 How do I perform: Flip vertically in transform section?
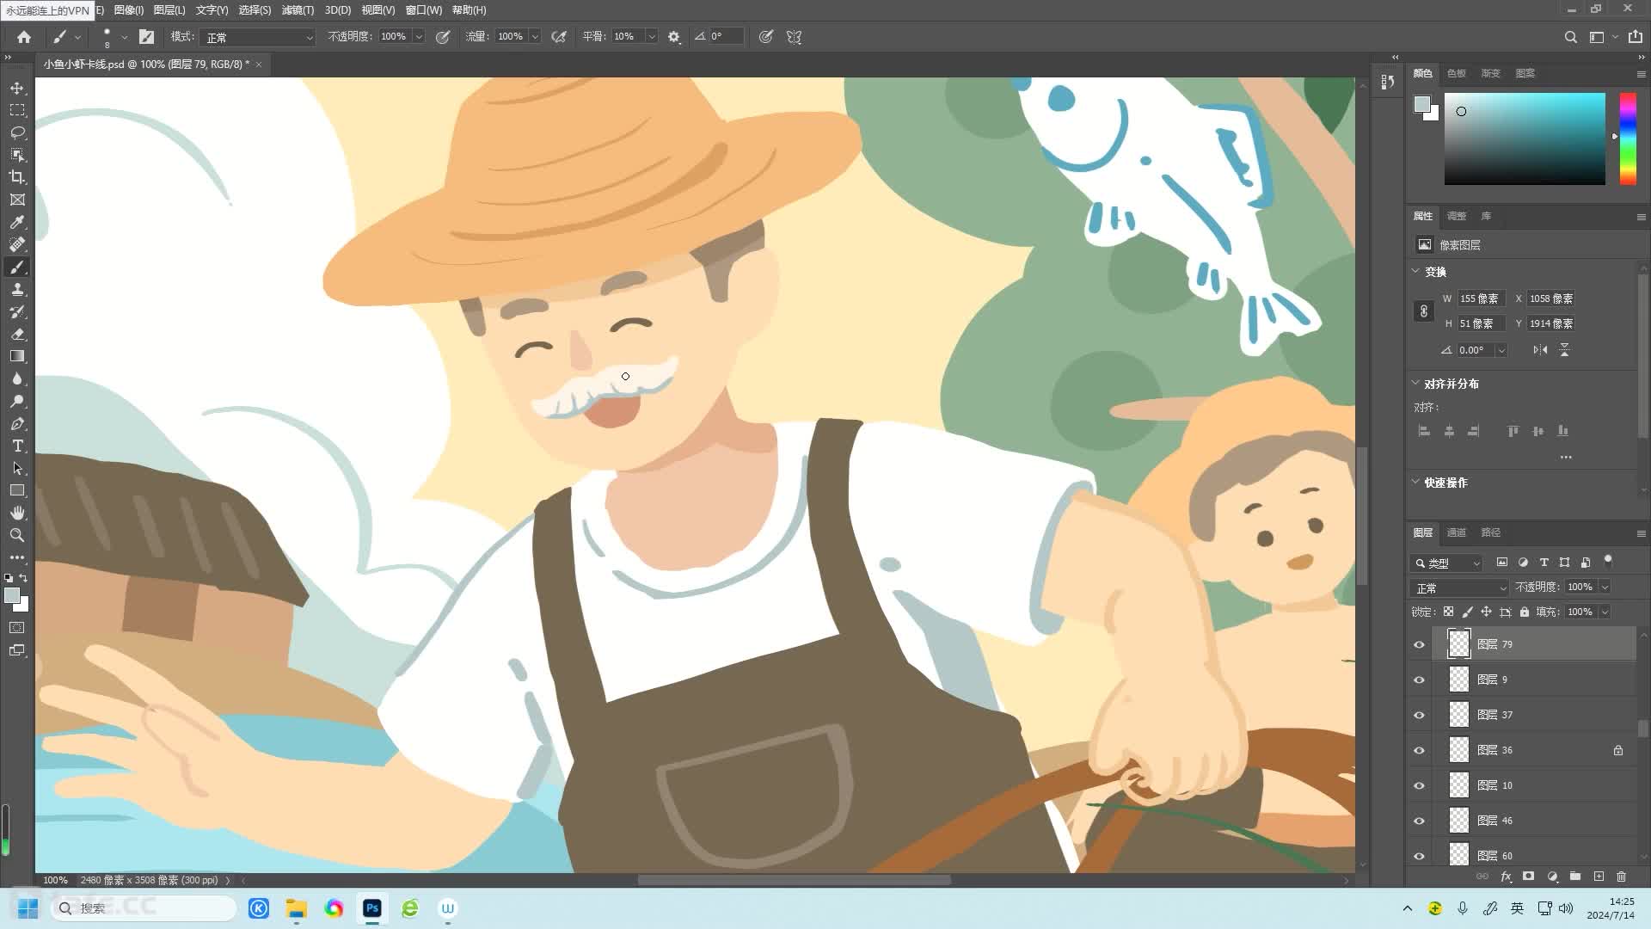coord(1564,350)
